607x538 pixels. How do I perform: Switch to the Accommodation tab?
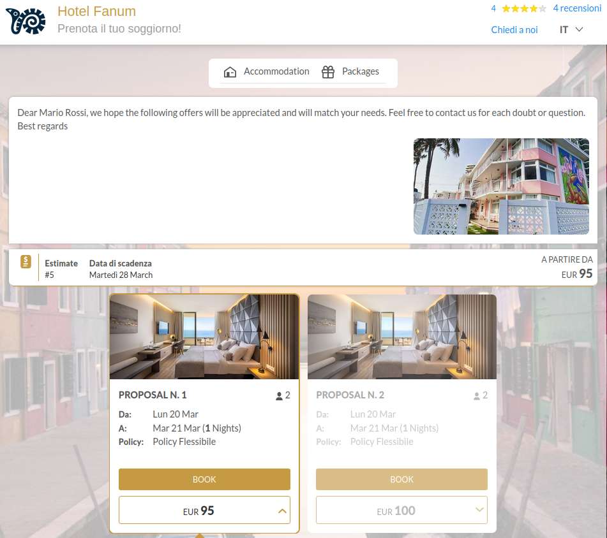266,72
